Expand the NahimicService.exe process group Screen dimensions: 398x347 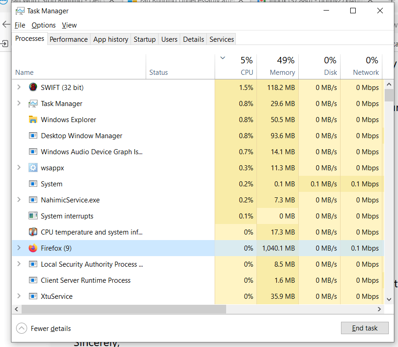[x=19, y=200]
